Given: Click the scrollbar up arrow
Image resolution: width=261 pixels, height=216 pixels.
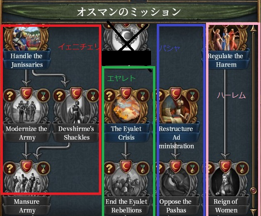Looking at the screenshot, I should coord(253,28).
